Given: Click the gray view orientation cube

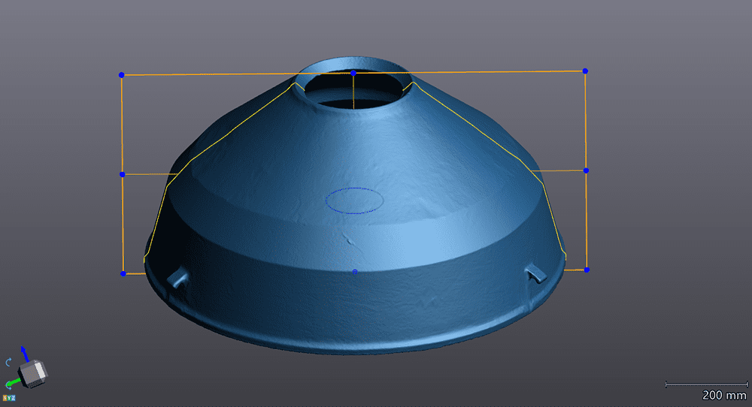Looking at the screenshot, I should (33, 373).
